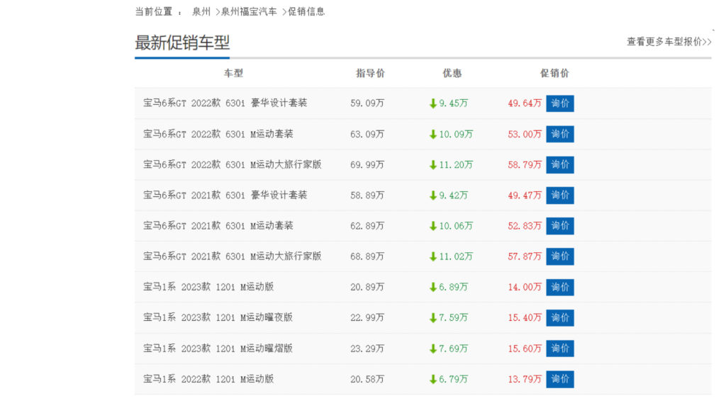Click the guide price 68.89万
The width and height of the screenshot is (726, 408).
click(x=367, y=256)
